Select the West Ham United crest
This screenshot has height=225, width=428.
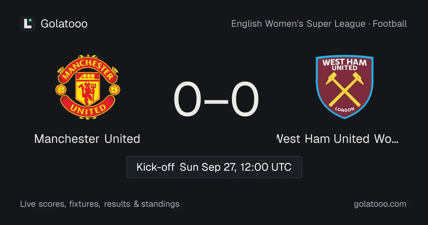[x=345, y=87]
